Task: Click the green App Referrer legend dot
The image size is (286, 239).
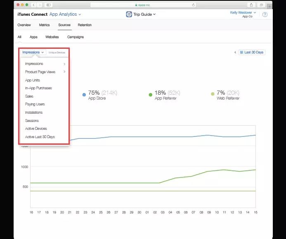Action: coord(151,95)
